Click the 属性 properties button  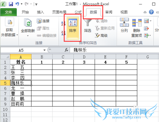(x=43, y=28)
